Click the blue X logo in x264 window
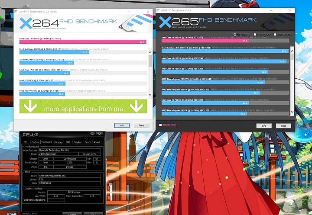The image size is (312, 215). coord(26,23)
